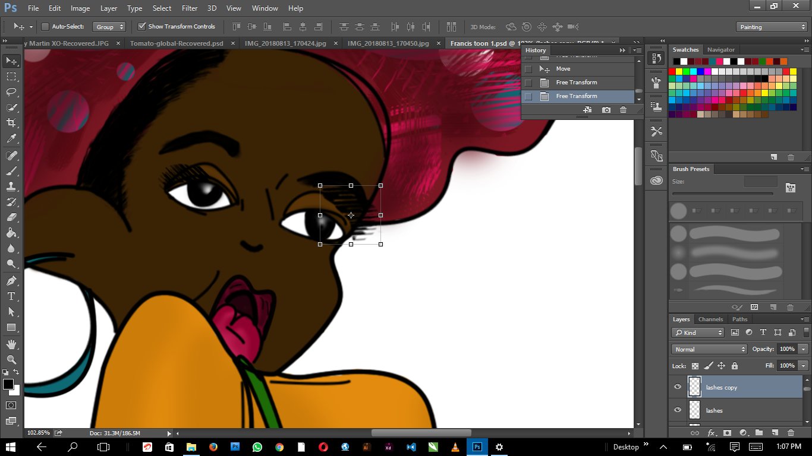This screenshot has height=456, width=812.
Task: Select the Dodge tool
Action: (11, 264)
